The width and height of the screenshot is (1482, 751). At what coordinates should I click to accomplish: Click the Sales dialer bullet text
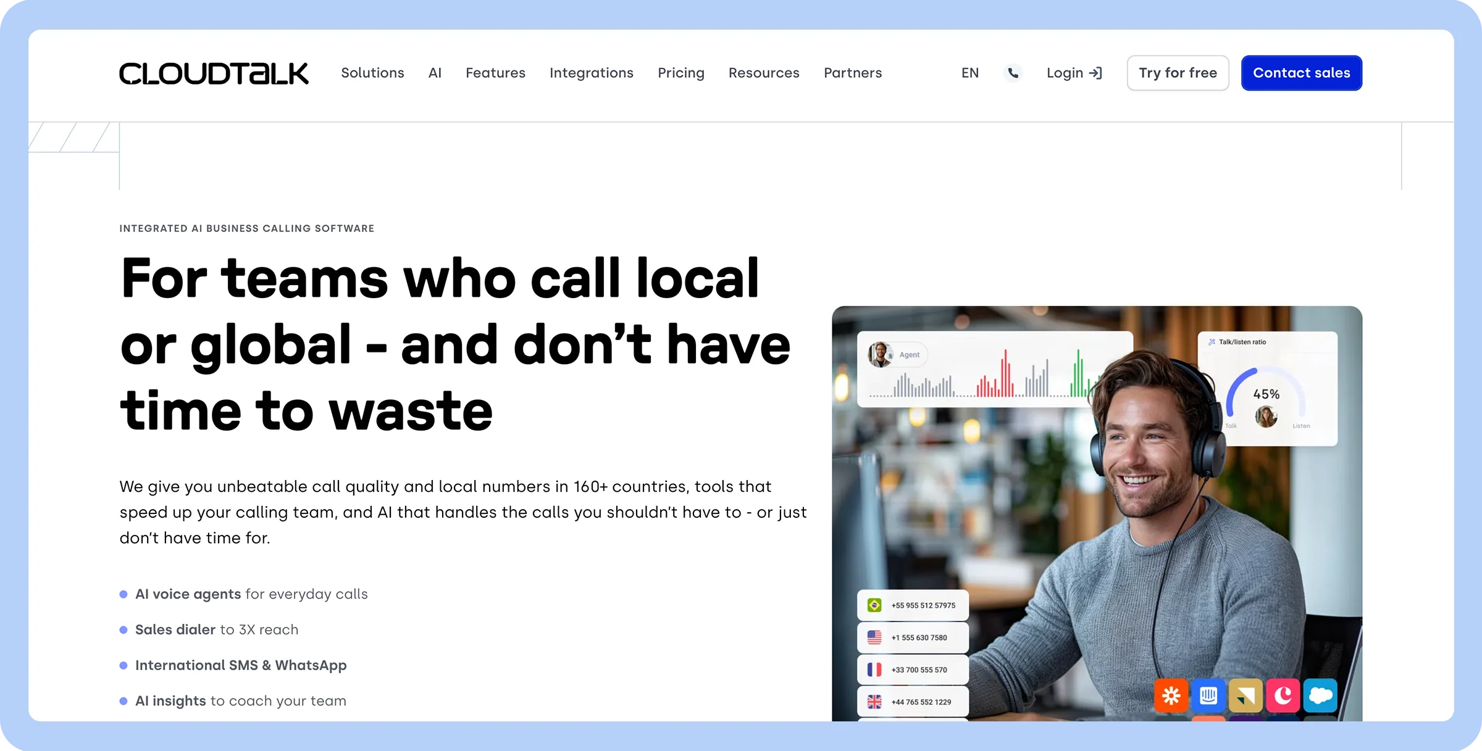point(217,630)
